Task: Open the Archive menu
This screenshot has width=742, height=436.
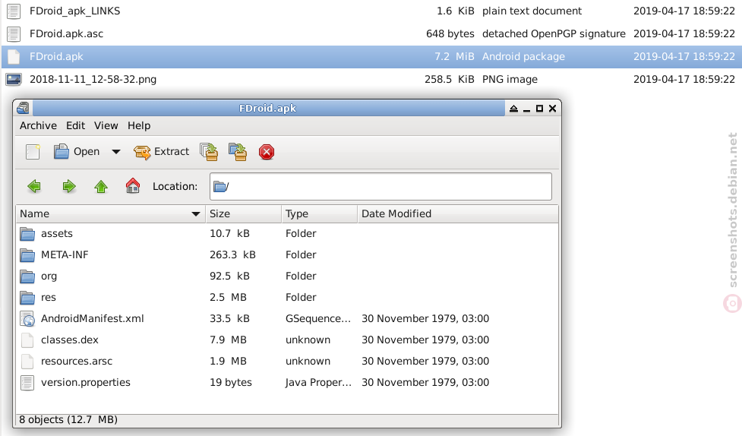Action: [x=38, y=125]
